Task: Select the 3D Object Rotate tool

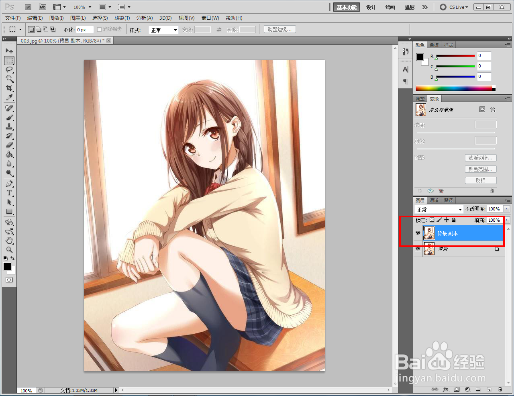Action: click(x=9, y=222)
